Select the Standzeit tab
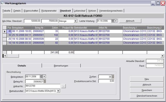This screenshot has width=166, height=102. pyautogui.click(x=65, y=11)
